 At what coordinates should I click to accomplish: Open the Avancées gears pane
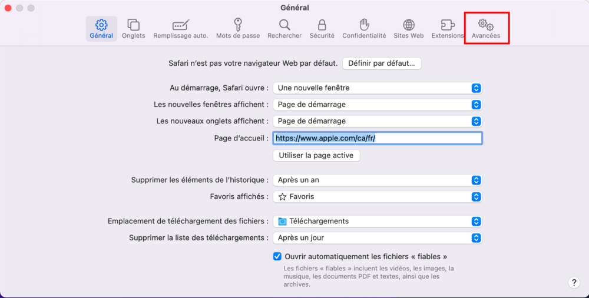[486, 28]
